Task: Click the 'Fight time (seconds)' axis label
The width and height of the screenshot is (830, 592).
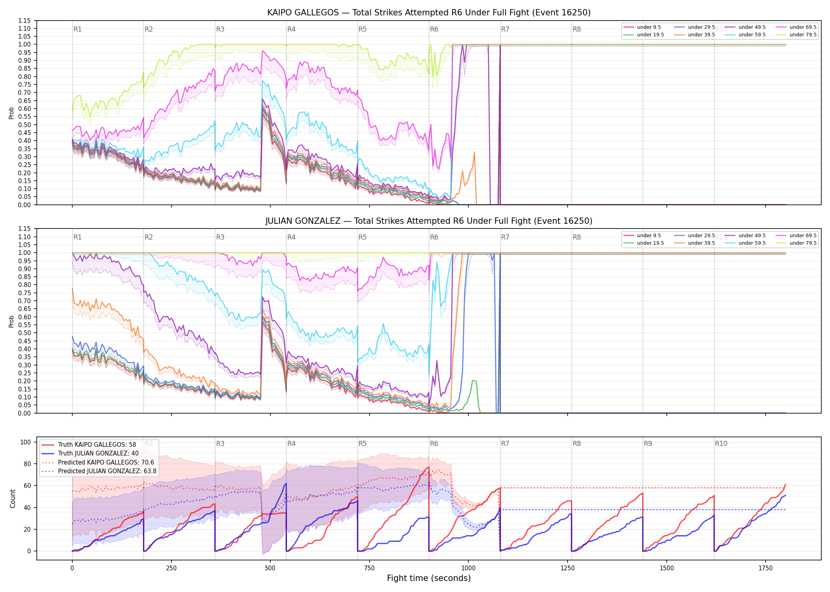Action: pos(429,578)
